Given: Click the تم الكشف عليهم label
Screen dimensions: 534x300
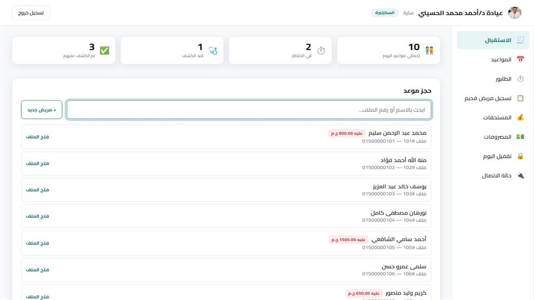Looking at the screenshot, I should pyautogui.click(x=79, y=56).
